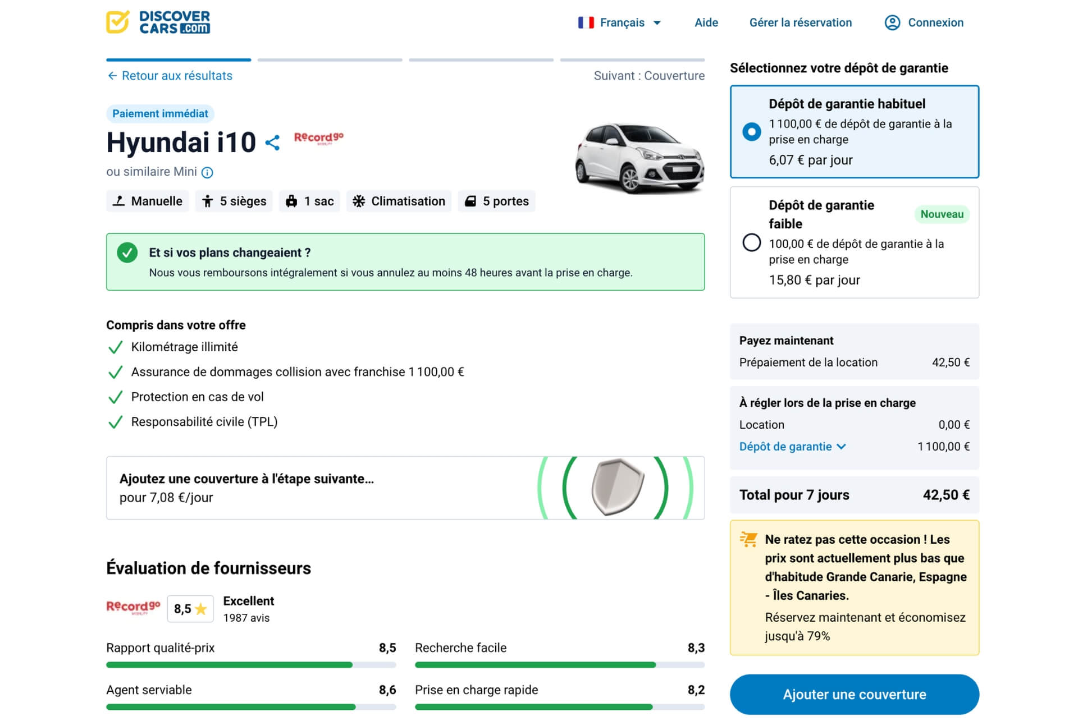The height and width of the screenshot is (721, 1078).
Task: Click the Hyundai i10 car image
Action: click(639, 158)
